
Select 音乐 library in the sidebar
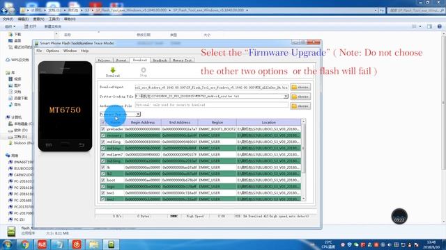(x=15, y=105)
